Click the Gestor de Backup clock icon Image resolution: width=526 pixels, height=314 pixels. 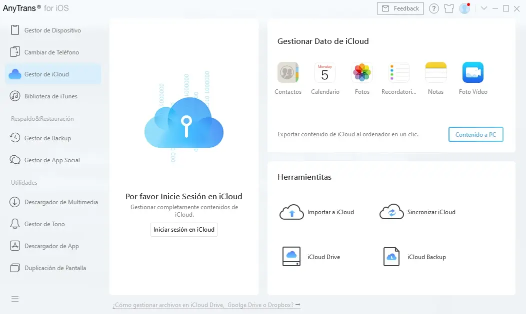[x=15, y=138]
